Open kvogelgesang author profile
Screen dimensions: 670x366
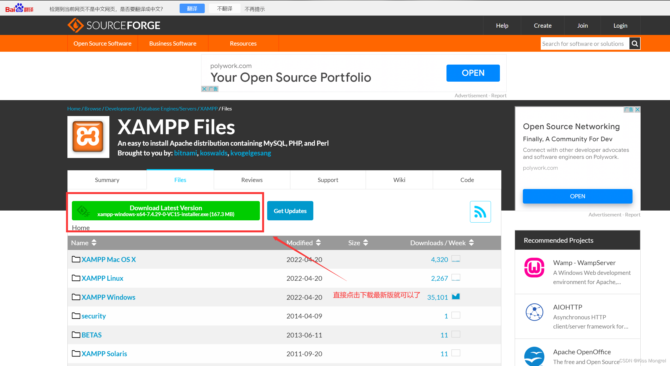[251, 153]
